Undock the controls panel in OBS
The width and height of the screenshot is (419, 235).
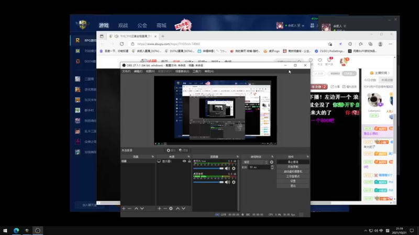coord(307,157)
